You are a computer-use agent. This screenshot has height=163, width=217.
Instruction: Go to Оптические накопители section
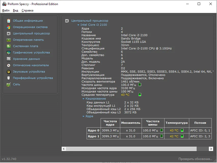tap(31, 65)
